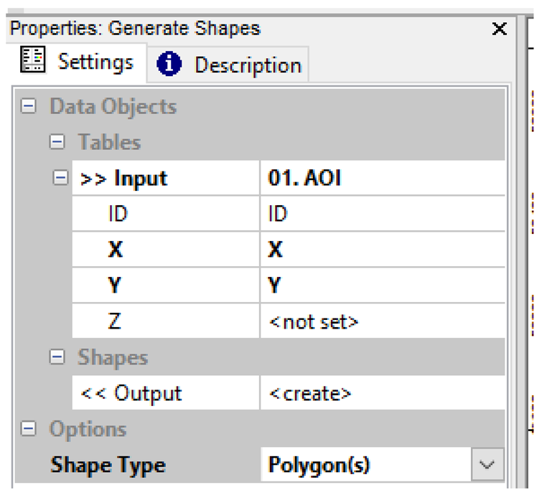
Task: Collapse the Options section
Action: point(29,429)
